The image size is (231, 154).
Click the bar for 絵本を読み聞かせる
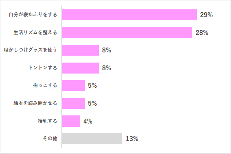tap(73, 103)
